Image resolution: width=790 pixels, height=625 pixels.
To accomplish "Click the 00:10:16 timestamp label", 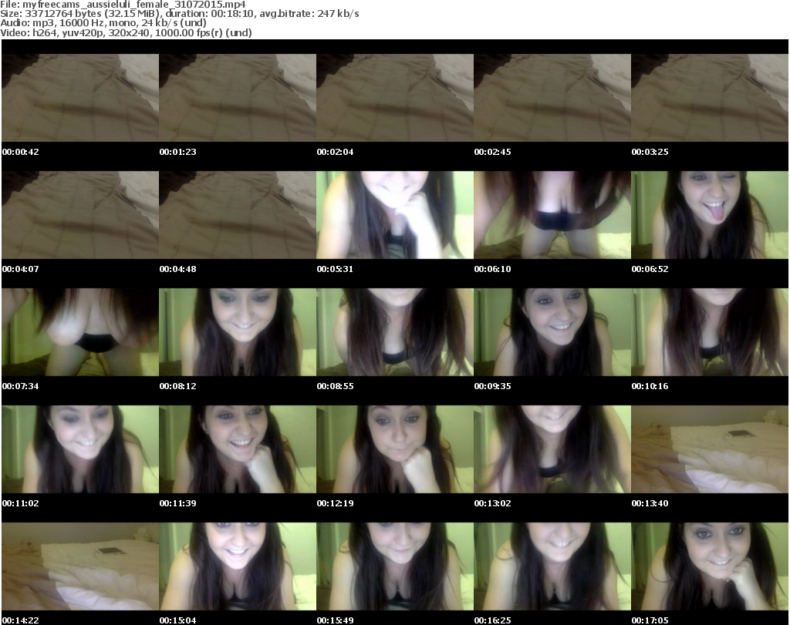I will point(650,386).
